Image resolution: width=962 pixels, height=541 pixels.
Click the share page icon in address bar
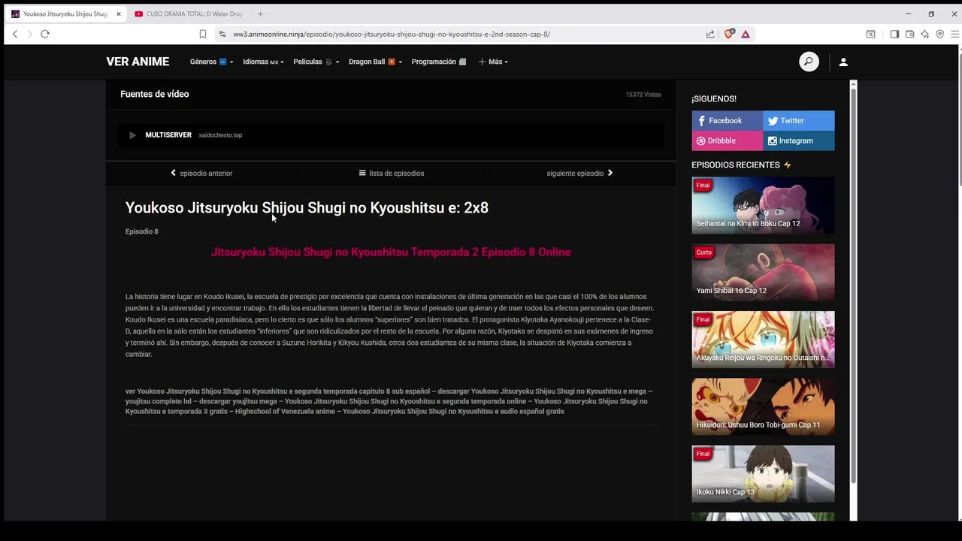710,34
